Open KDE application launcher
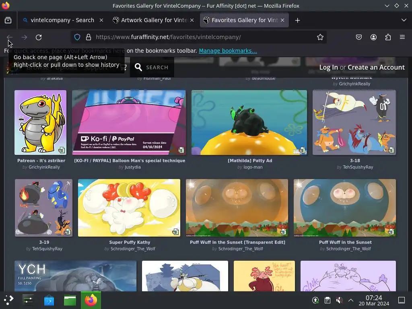Image resolution: width=412 pixels, height=309 pixels. (x=8, y=300)
